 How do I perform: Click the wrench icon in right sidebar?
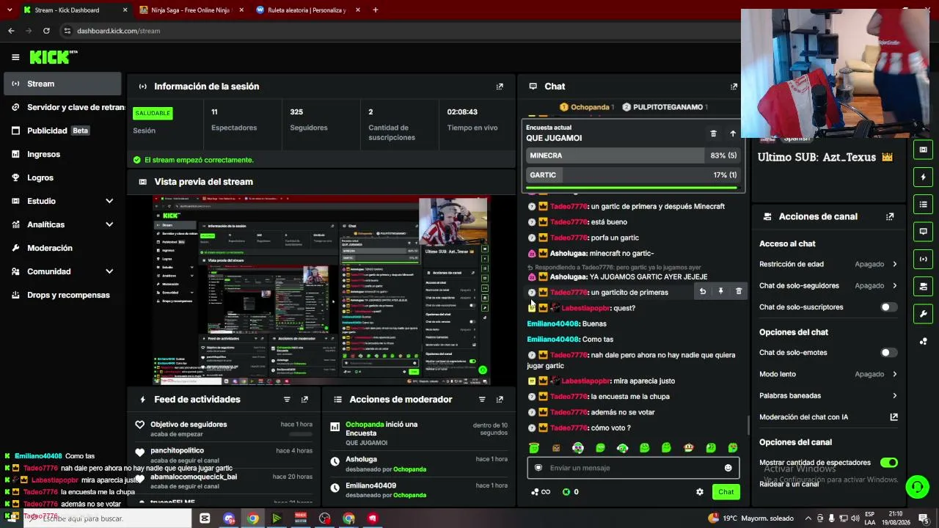click(923, 314)
